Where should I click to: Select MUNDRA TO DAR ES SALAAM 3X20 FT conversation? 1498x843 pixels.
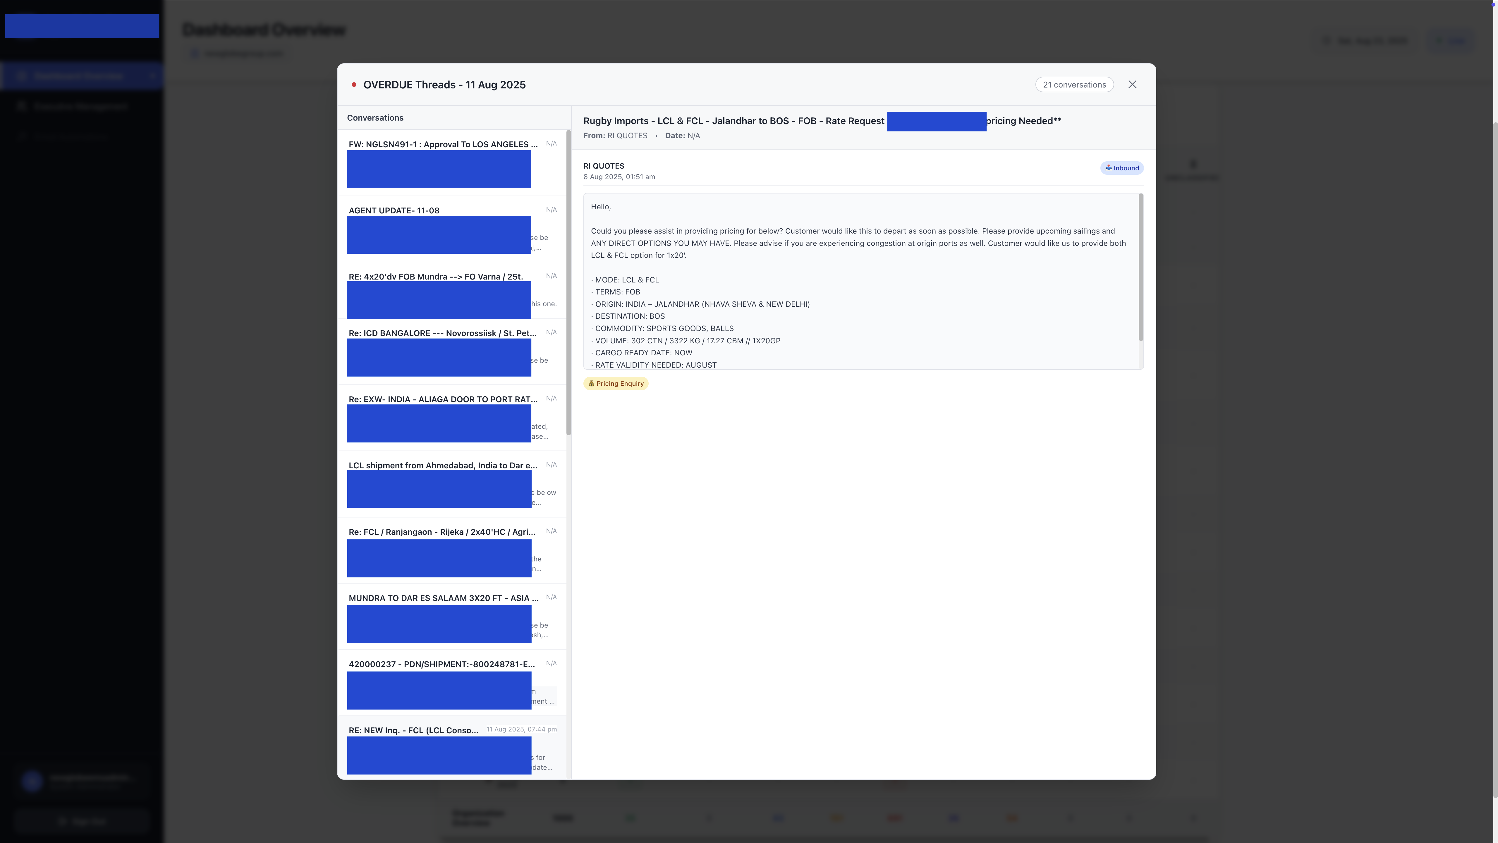pos(443,598)
